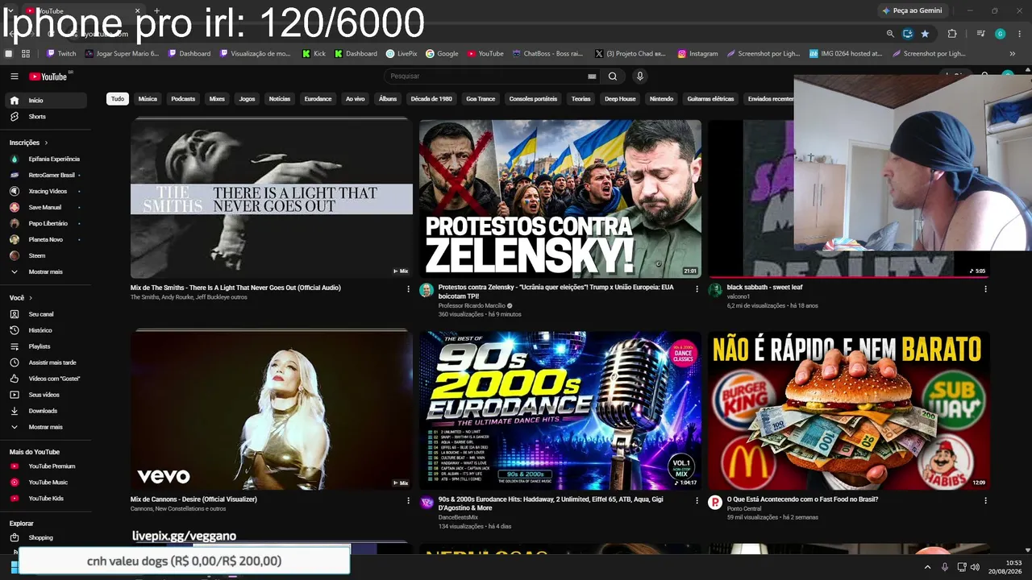Screen dimensions: 1032x580
Task: Open Seus vídeos in the sidebar
Action: tap(47, 395)
